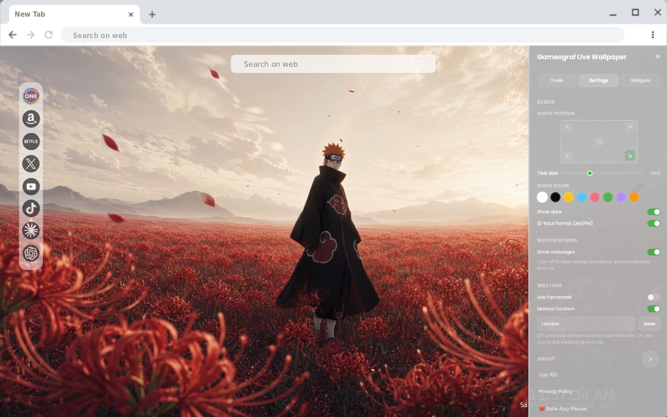Open the Privacy Policy link
667x417 pixels.
coord(555,391)
